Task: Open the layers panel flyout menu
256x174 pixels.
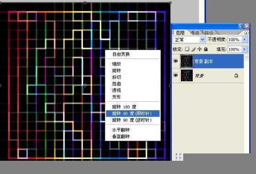Action: point(246,33)
